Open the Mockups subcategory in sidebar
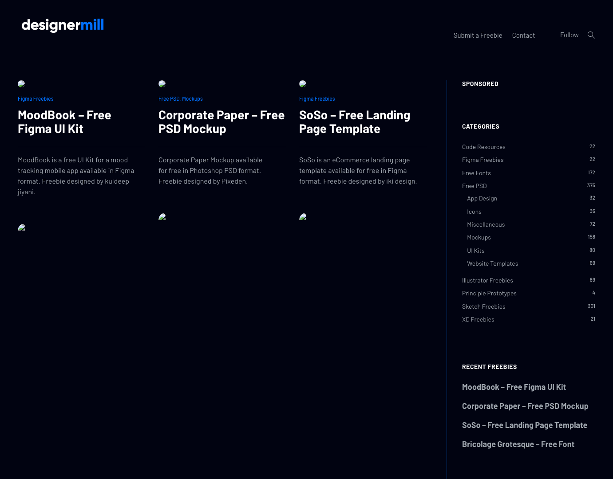This screenshot has height=479, width=613. [479, 237]
